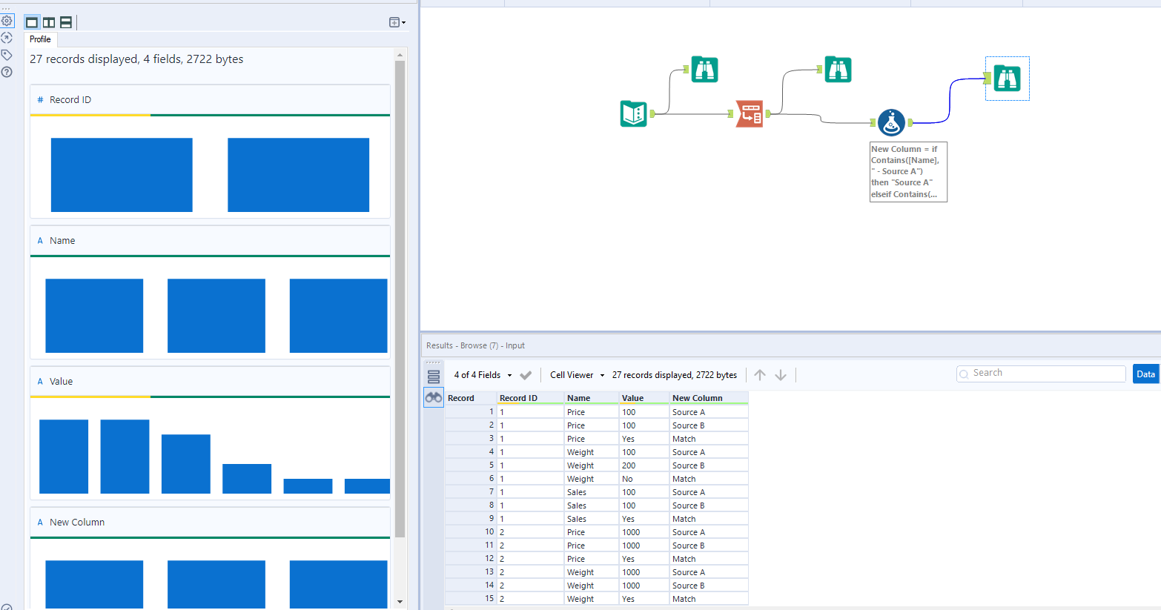The height and width of the screenshot is (610, 1161).
Task: Click the table layout icon above the results grid
Action: click(x=434, y=375)
